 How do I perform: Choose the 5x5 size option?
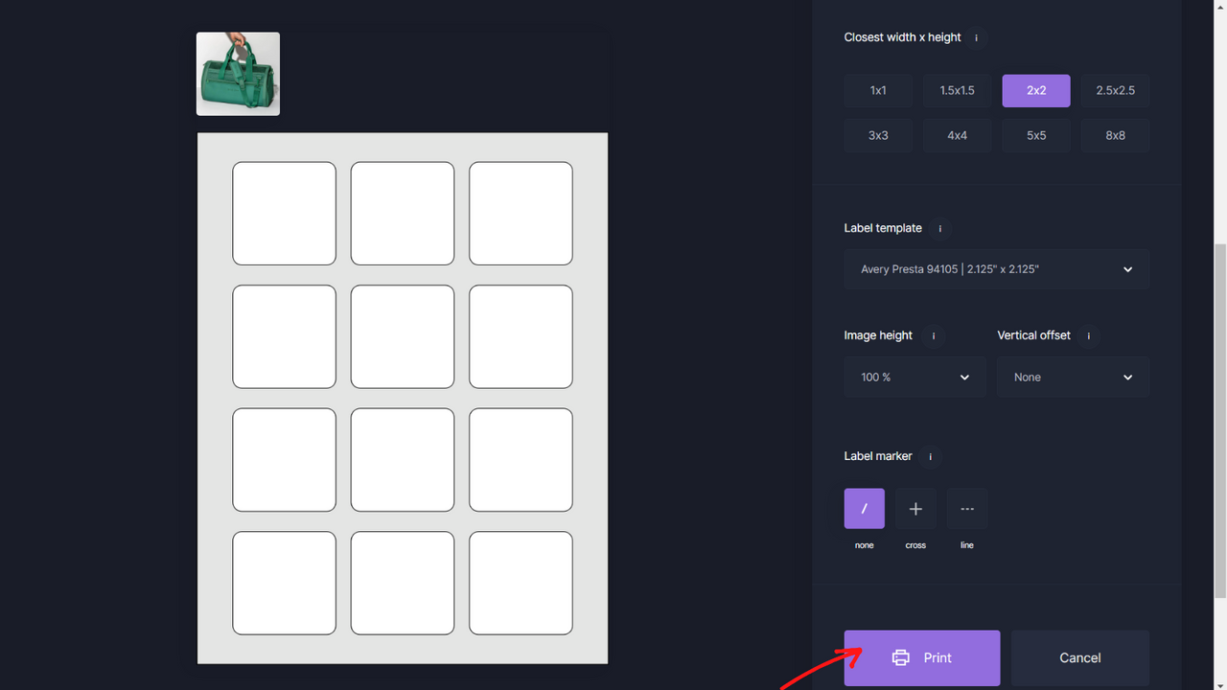point(1036,135)
